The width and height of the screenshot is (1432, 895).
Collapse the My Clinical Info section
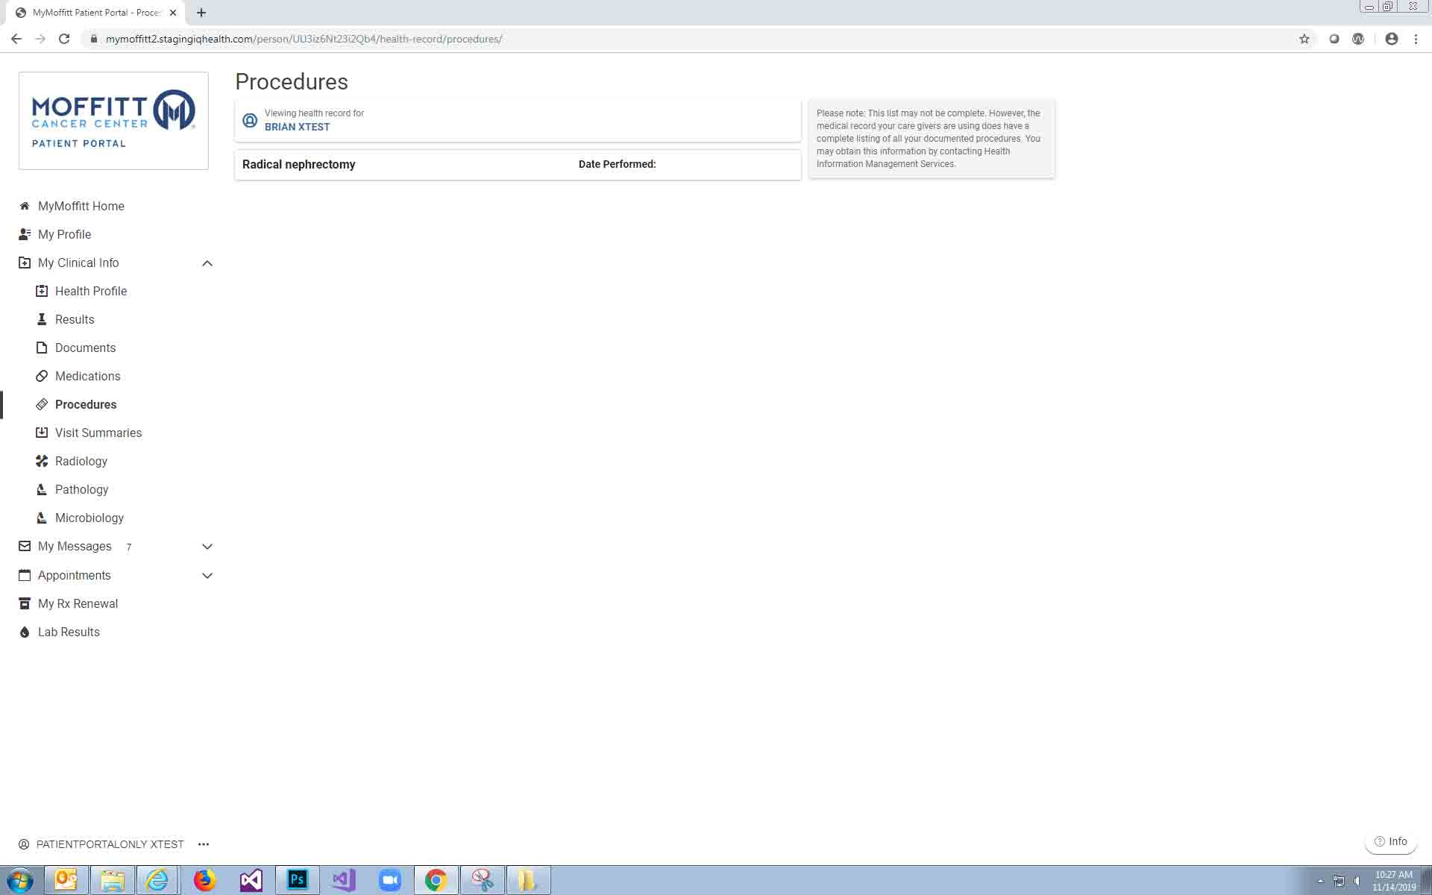click(207, 263)
